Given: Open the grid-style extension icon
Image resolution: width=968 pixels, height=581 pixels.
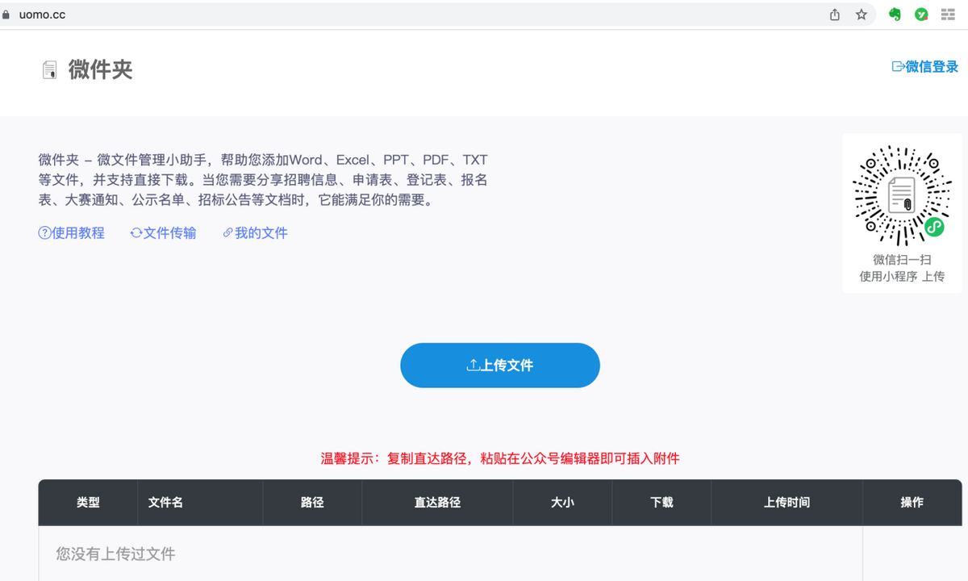Looking at the screenshot, I should point(948,15).
